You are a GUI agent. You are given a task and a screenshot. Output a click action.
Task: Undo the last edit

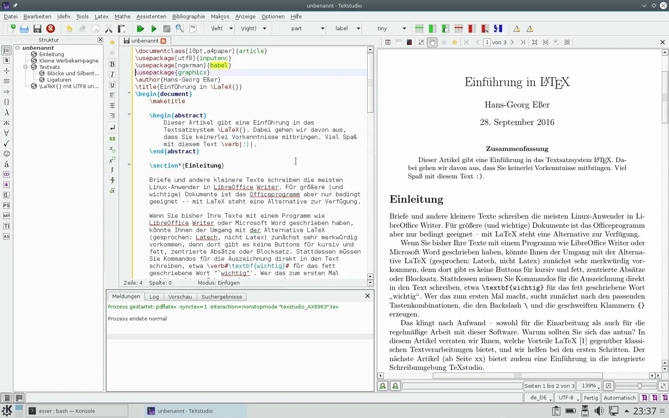tap(69, 28)
